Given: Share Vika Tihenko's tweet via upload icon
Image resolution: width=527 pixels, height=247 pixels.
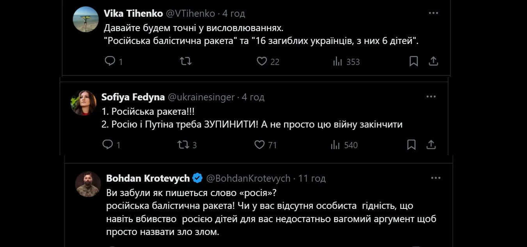Looking at the screenshot, I should point(433,61).
